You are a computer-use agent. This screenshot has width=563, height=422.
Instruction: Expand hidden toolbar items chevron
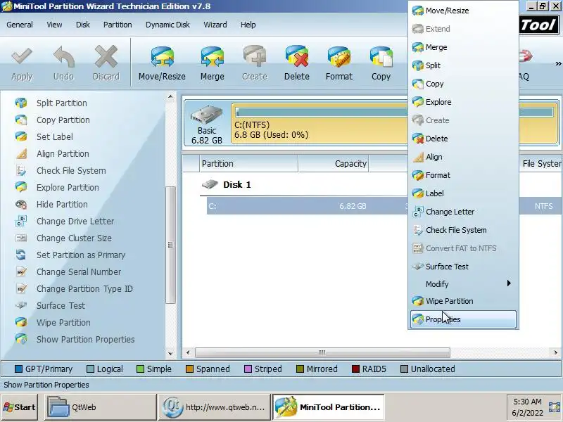pos(558,63)
